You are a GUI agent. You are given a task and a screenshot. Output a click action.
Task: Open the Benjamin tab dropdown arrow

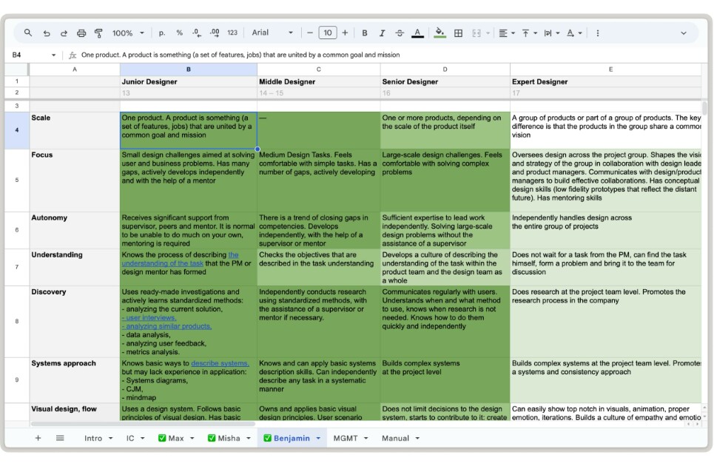(318, 438)
